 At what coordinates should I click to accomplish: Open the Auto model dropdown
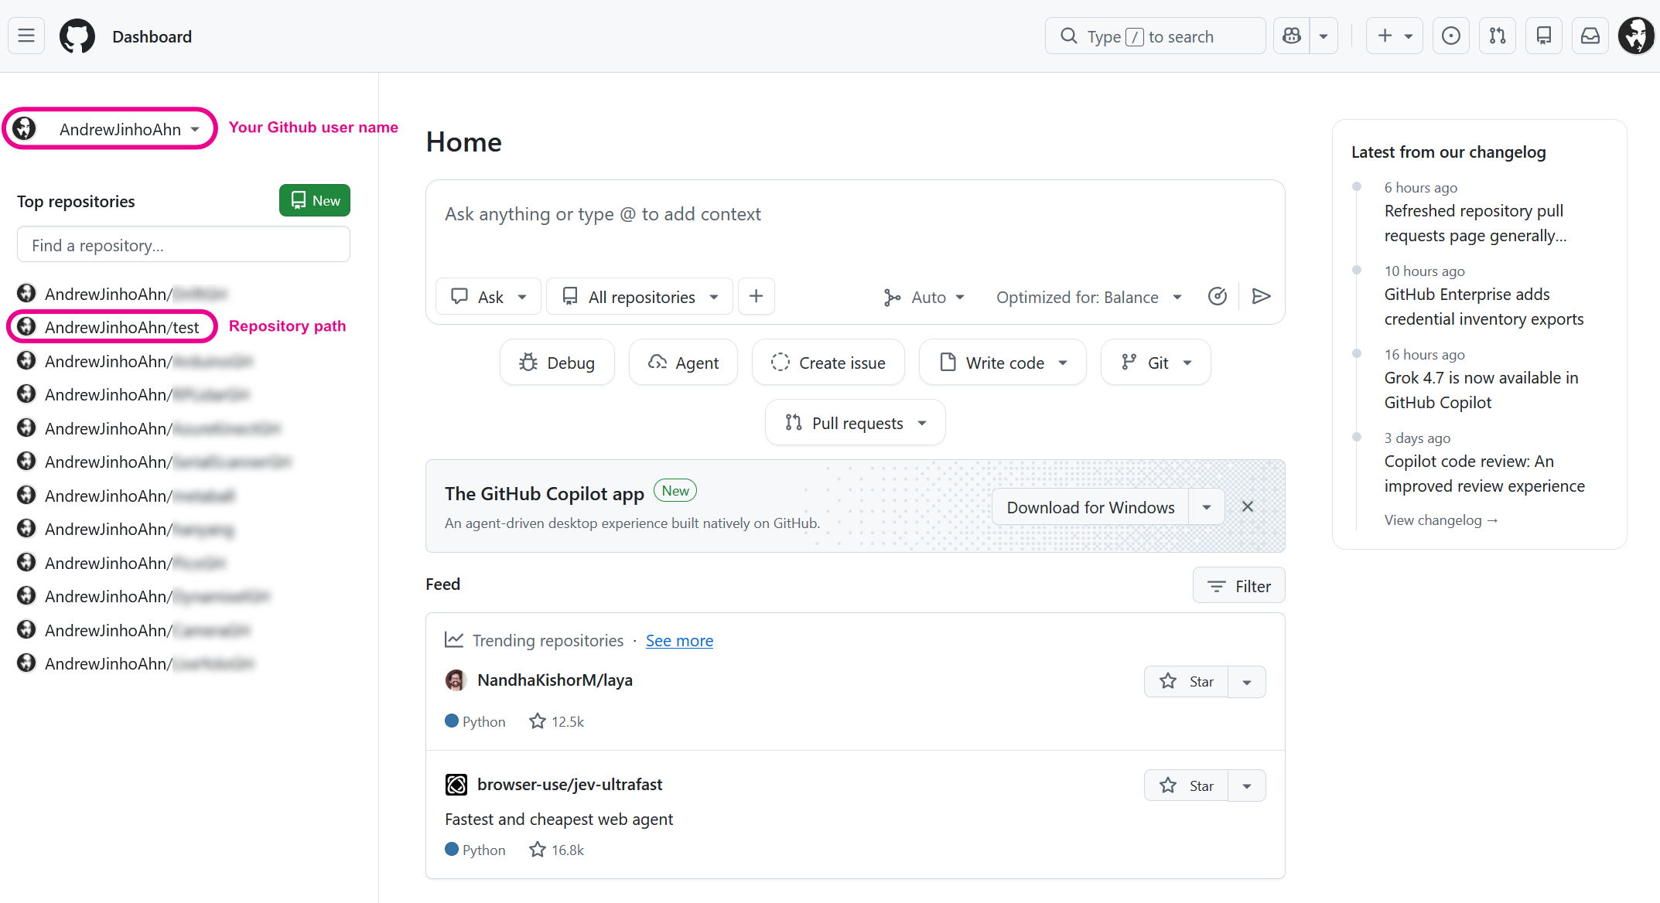coord(924,297)
